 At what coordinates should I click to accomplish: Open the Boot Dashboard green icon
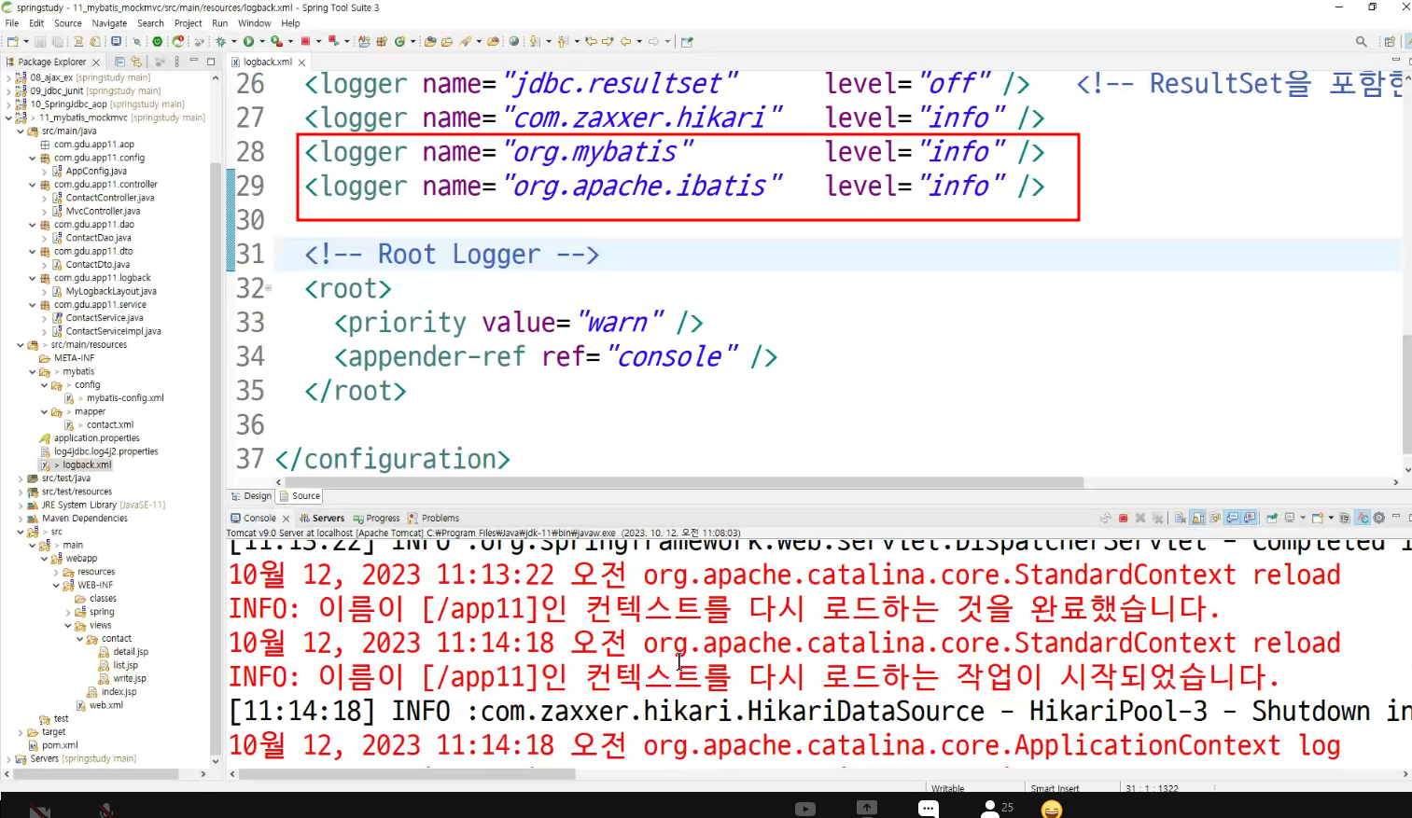point(157,41)
